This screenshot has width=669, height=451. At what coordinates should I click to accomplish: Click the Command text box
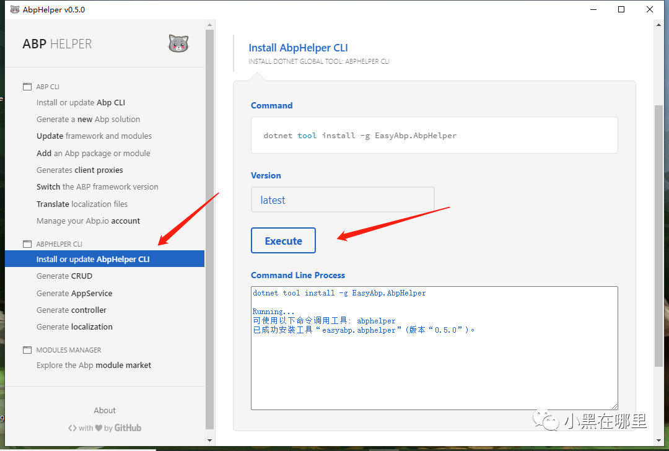tap(434, 135)
